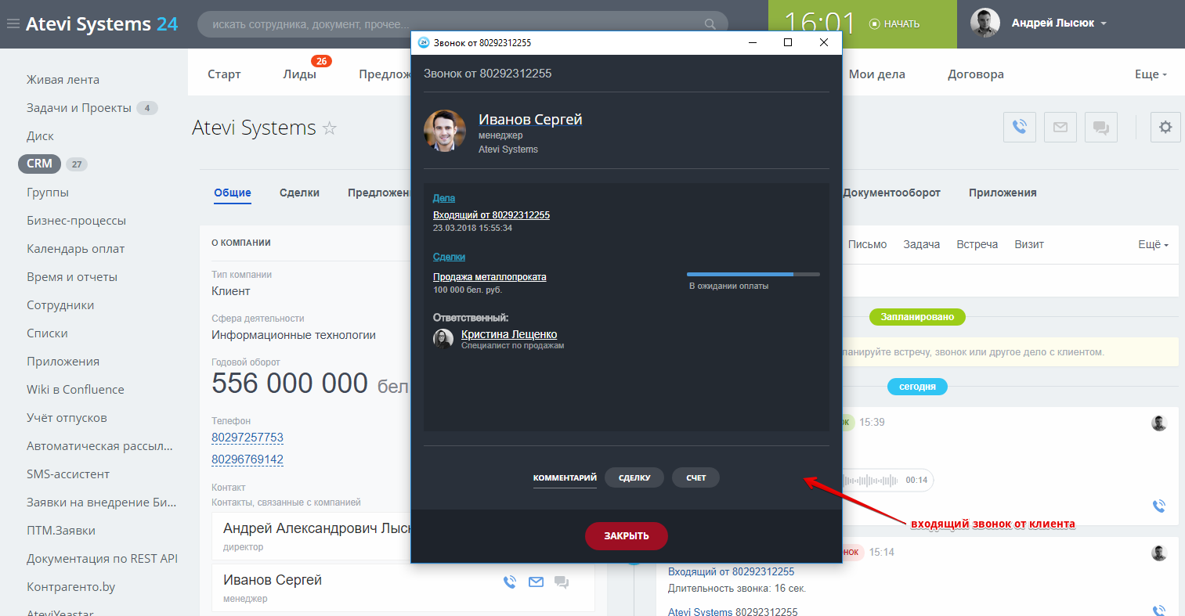Expand the Еще dropdown in the CRM top menu

(x=1151, y=74)
